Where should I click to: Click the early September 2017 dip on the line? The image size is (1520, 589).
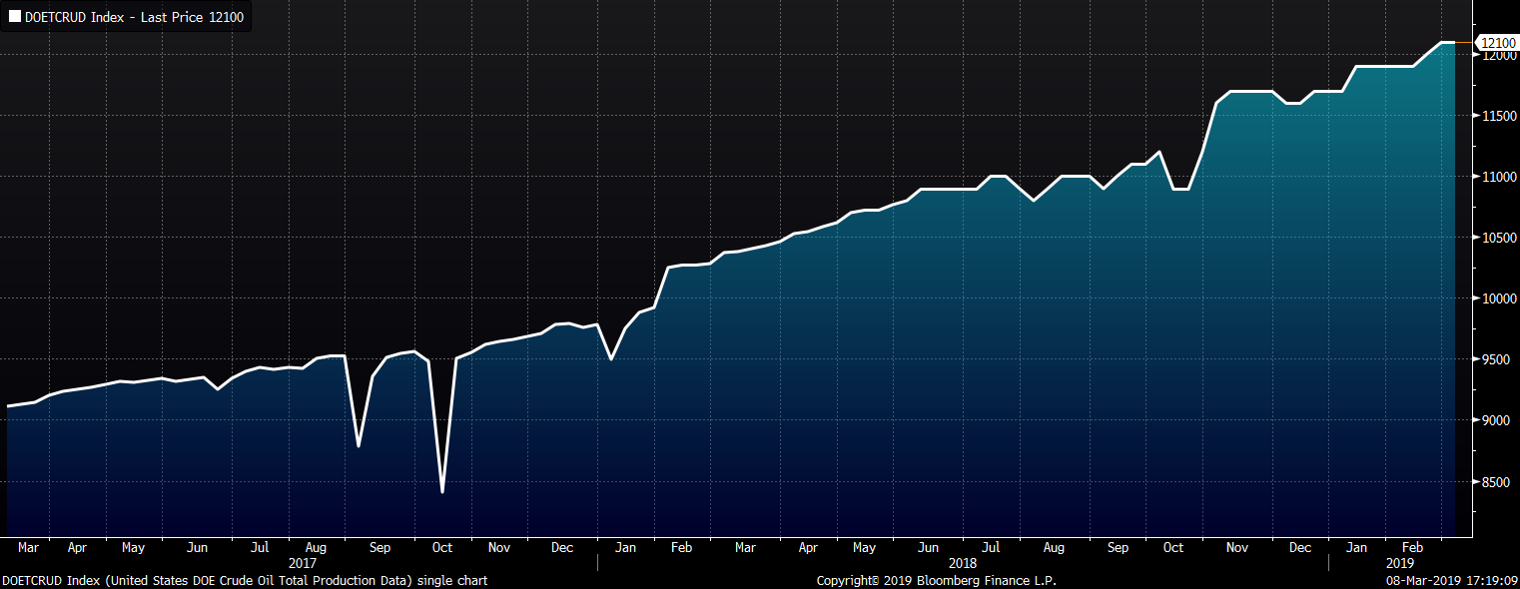click(359, 445)
